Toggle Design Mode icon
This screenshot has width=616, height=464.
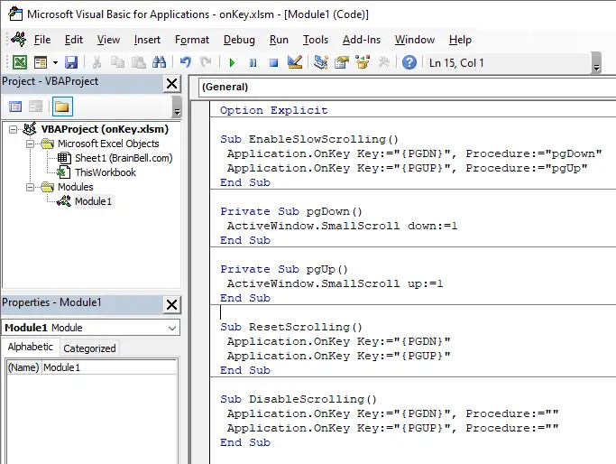click(295, 62)
